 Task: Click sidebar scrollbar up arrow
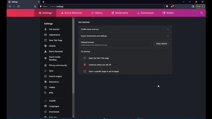tap(73, 18)
